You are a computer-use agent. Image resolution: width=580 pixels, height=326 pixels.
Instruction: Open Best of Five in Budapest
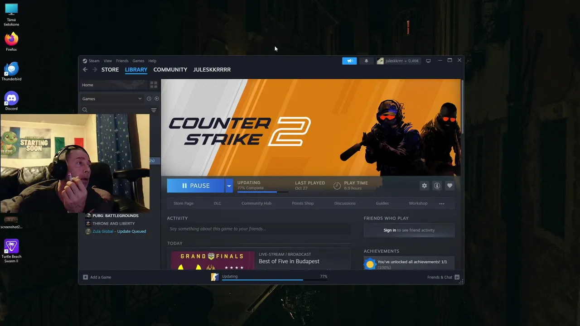point(289,261)
